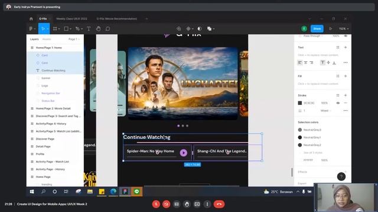This screenshot has height=212, width=378.
Task: Open advanced stroke options three-dots
Action: point(346,111)
